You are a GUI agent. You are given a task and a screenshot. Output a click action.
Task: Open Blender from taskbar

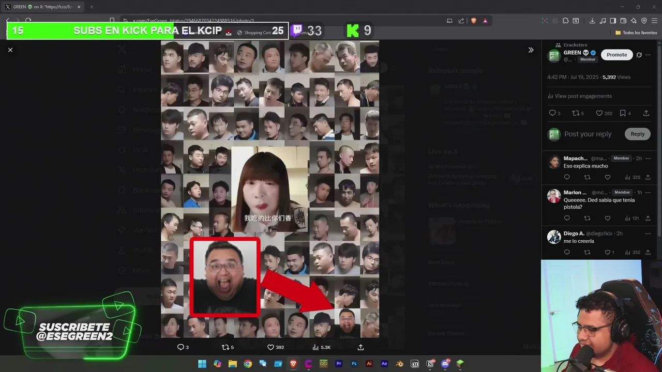399,364
